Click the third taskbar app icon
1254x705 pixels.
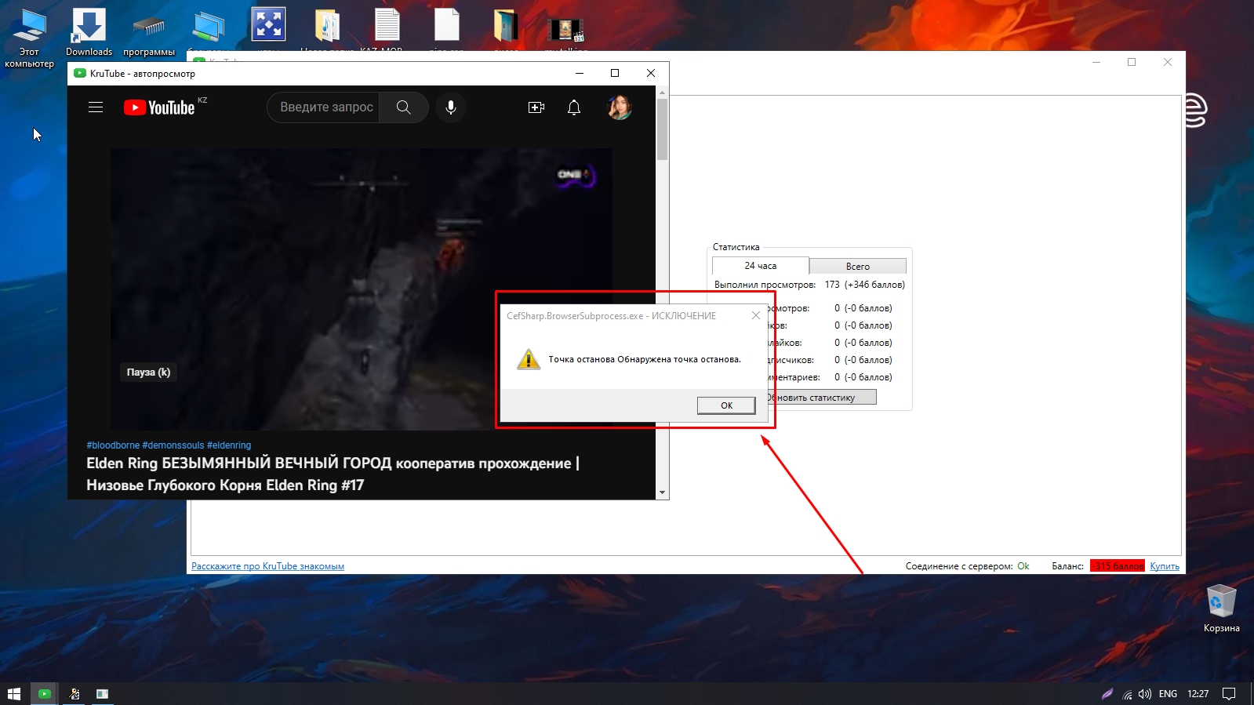pyautogui.click(x=102, y=694)
